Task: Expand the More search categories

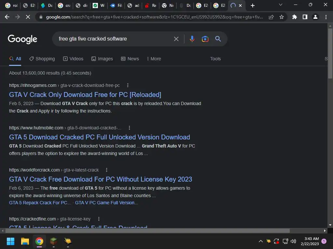Action: [154, 59]
